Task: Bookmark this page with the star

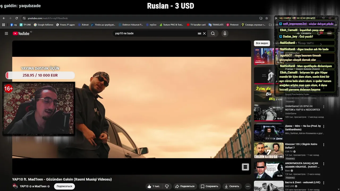Action: (267, 18)
